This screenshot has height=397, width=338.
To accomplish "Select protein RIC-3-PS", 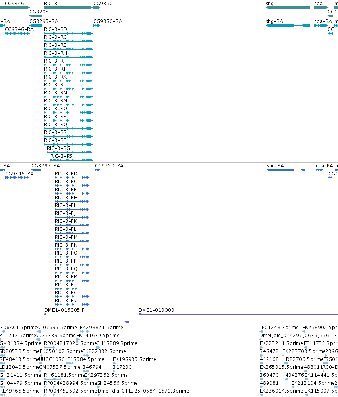I will tap(72, 304).
